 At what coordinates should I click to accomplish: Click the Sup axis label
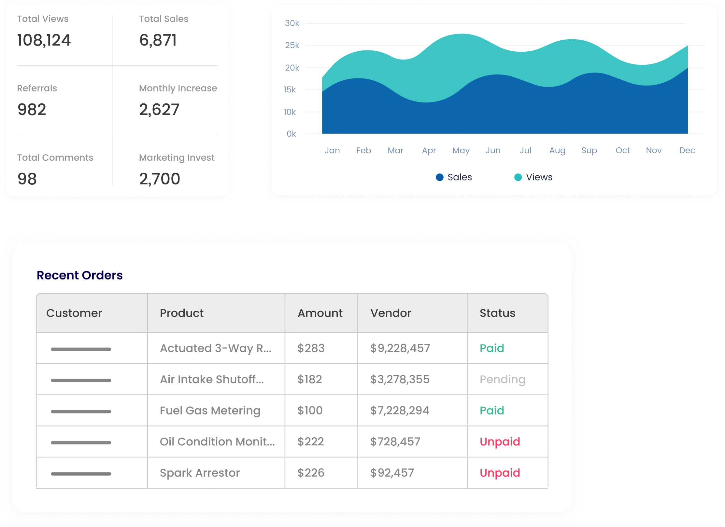(589, 151)
